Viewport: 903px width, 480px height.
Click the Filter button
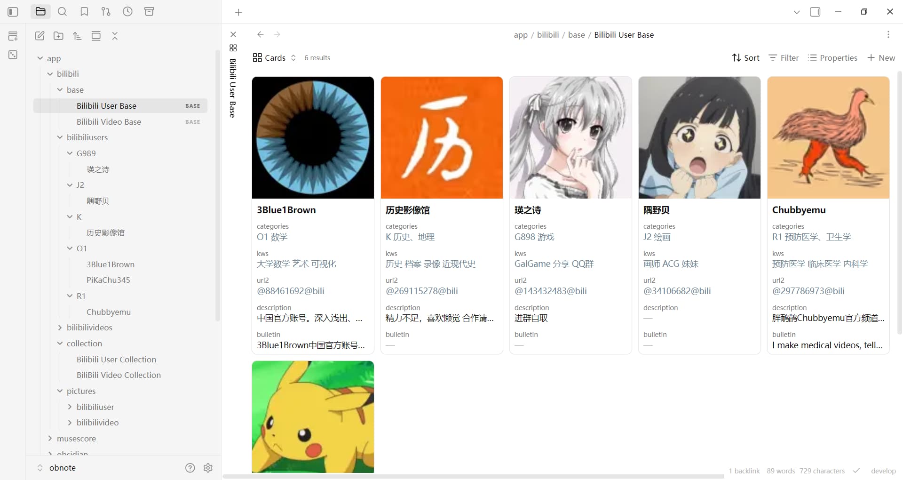point(784,58)
